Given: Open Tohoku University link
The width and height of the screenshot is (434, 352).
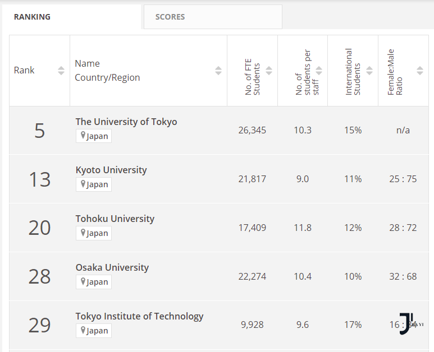Looking at the screenshot, I should 115,219.
